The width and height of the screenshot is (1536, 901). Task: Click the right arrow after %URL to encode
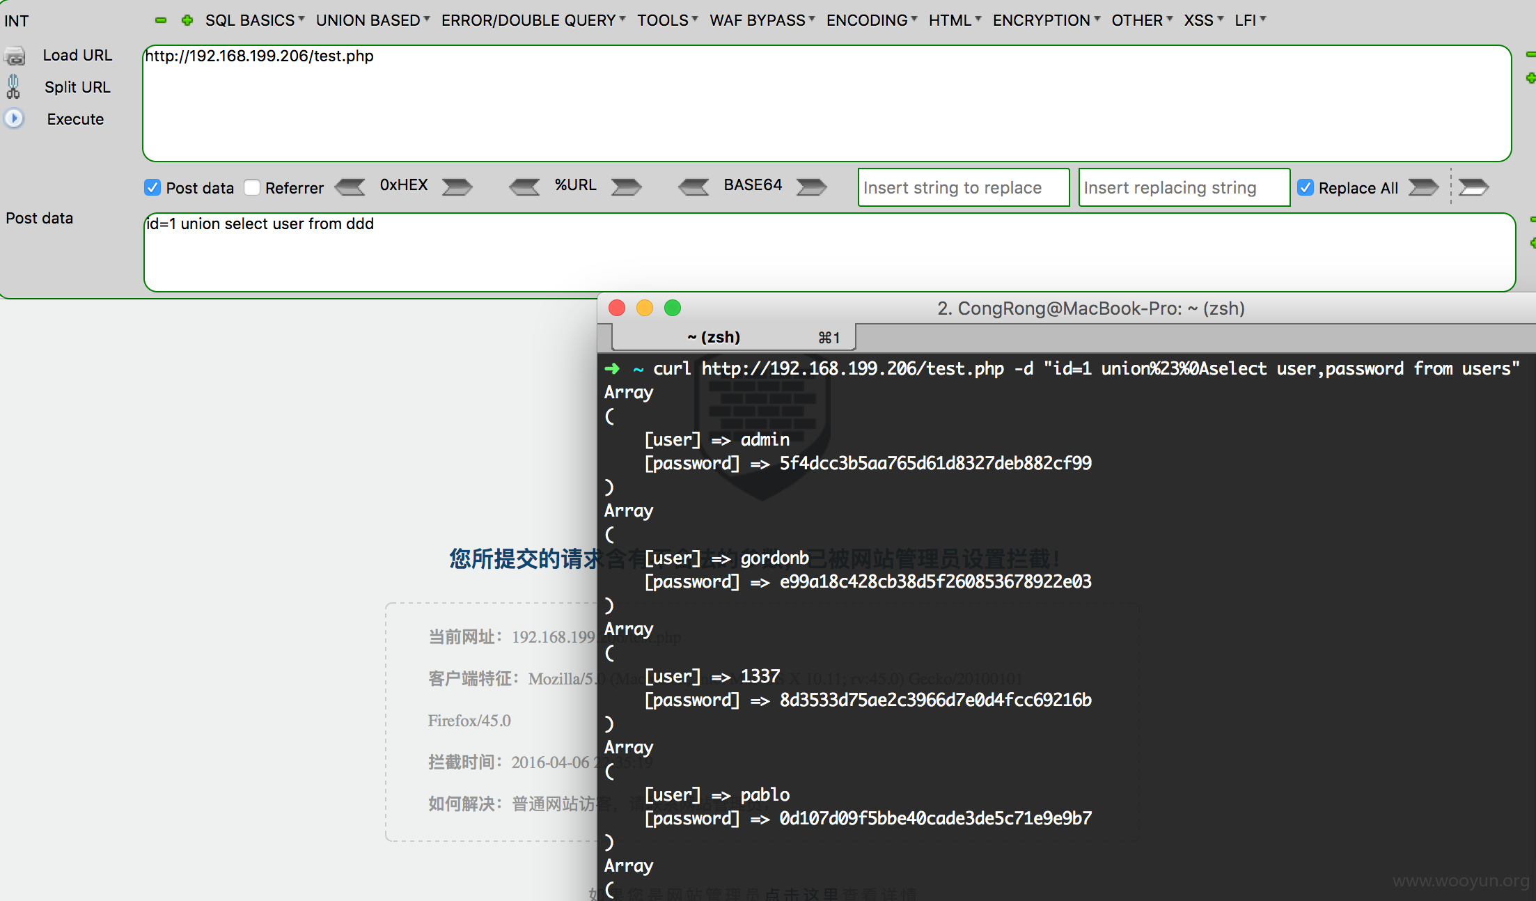pyautogui.click(x=627, y=187)
